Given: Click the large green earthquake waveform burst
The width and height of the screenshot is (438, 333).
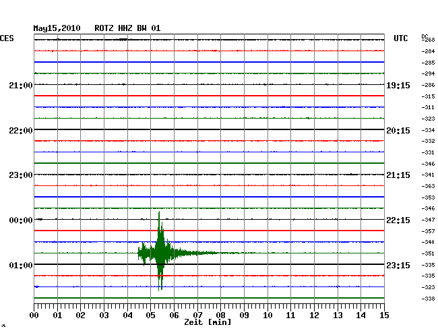Looking at the screenshot, I should tap(160, 253).
